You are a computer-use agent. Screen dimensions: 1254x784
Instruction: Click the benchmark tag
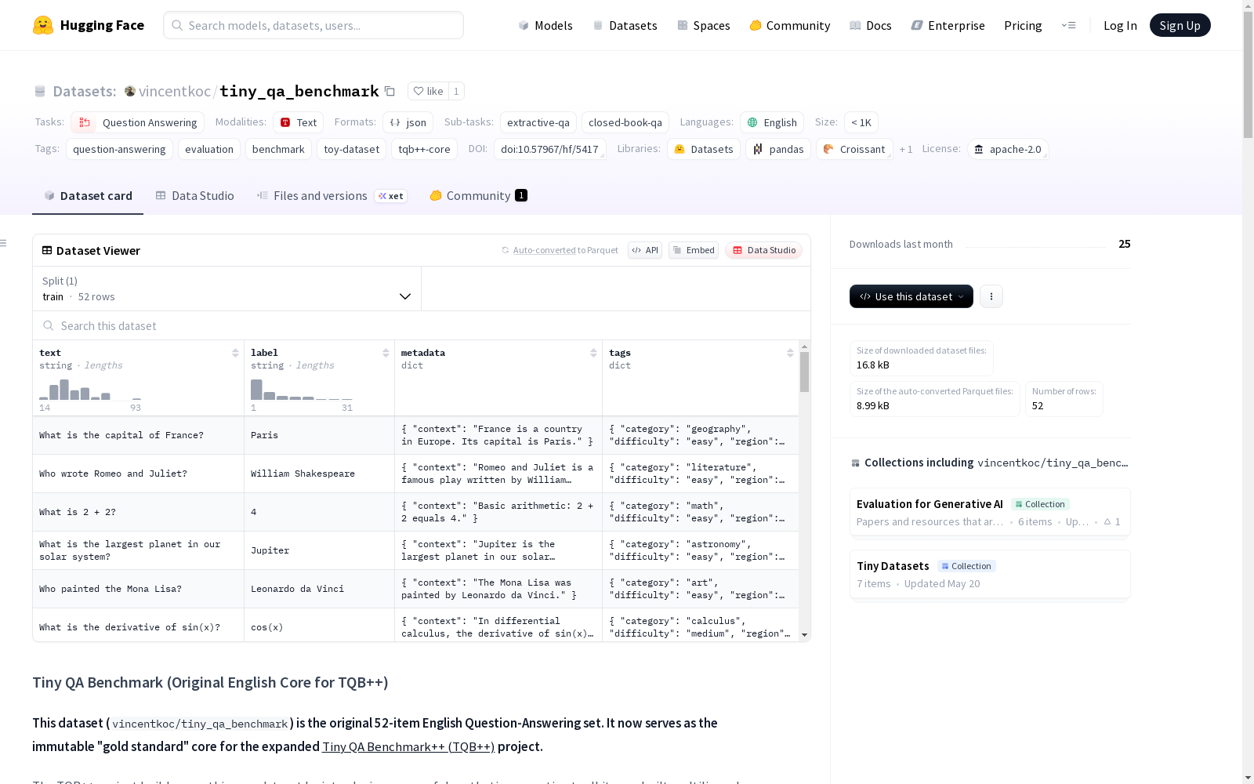click(x=278, y=149)
